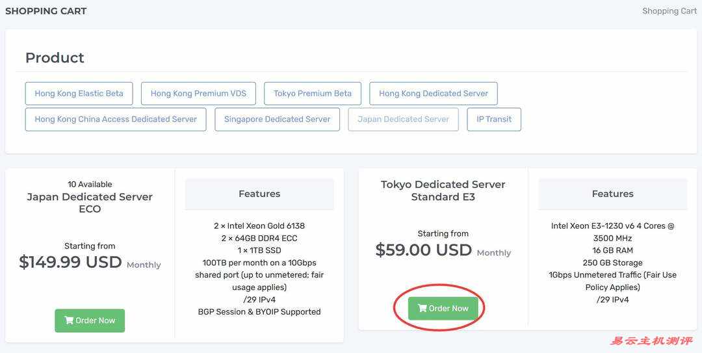
Task: Click the SHOPPING CART page heading
Action: (x=45, y=11)
